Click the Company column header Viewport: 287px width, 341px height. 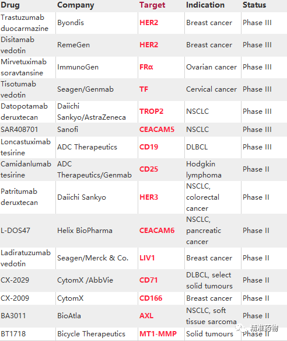point(76,5)
